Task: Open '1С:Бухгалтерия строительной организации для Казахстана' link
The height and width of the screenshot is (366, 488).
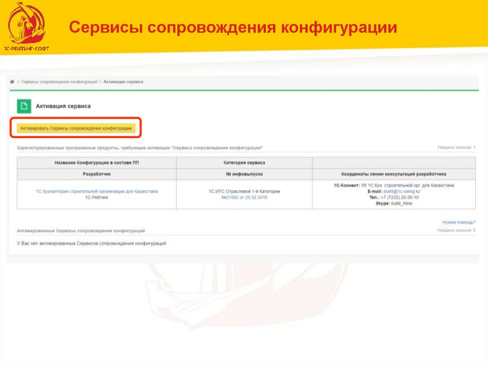Action: pyautogui.click(x=97, y=191)
